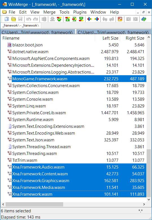The image size is (152, 220).
Task: Open the Window menu
Action: pyautogui.click(x=98, y=12)
